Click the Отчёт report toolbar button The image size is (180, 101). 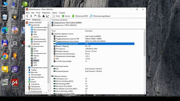point(56,16)
